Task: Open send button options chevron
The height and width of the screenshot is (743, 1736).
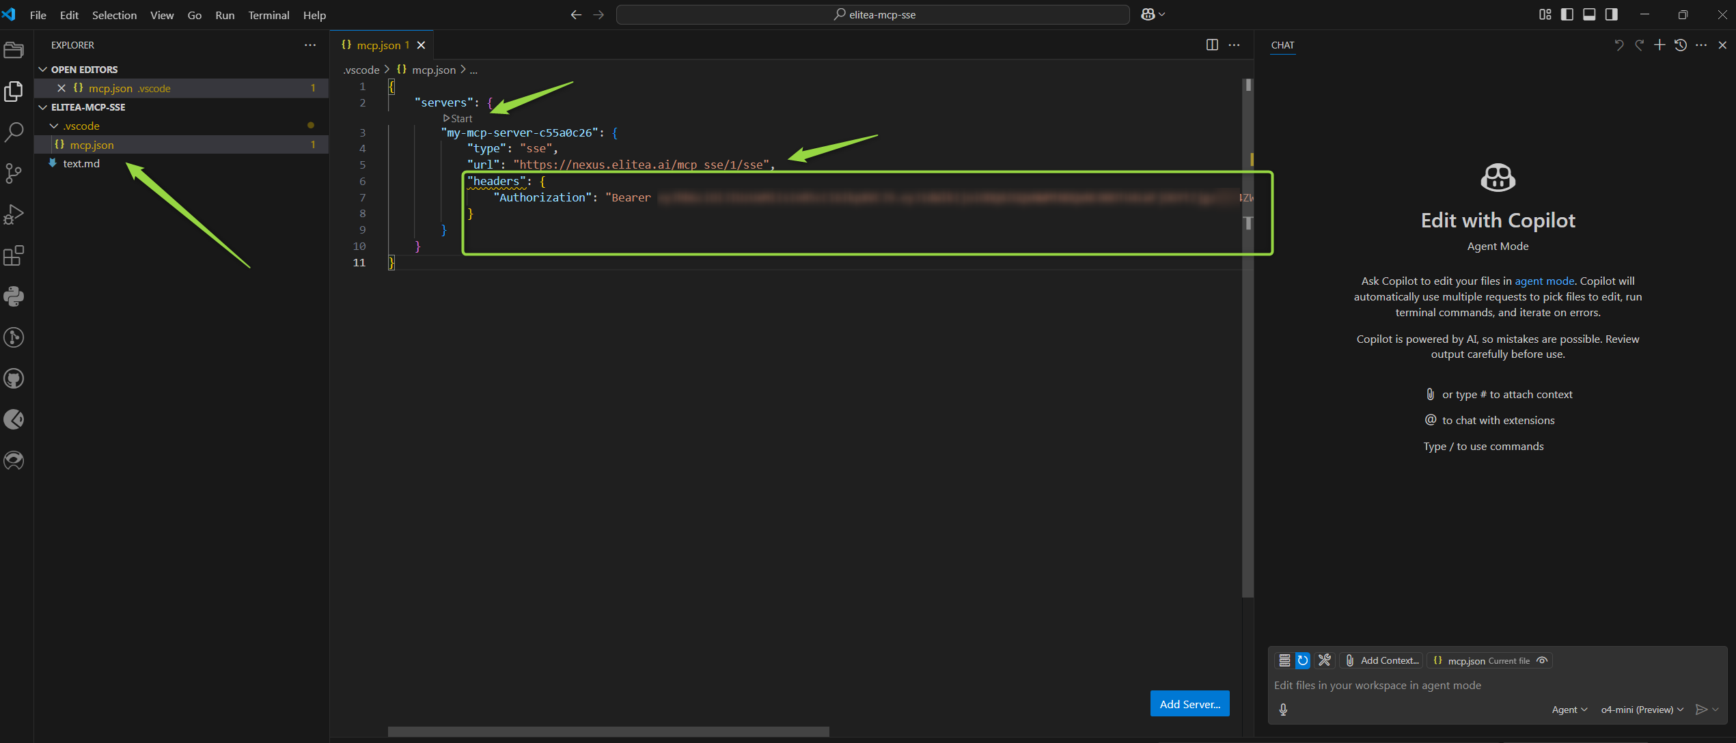Action: click(1716, 710)
